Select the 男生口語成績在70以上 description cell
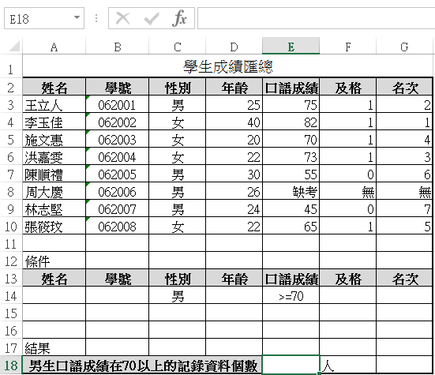Screen dimensions: 435x375 click(143, 365)
